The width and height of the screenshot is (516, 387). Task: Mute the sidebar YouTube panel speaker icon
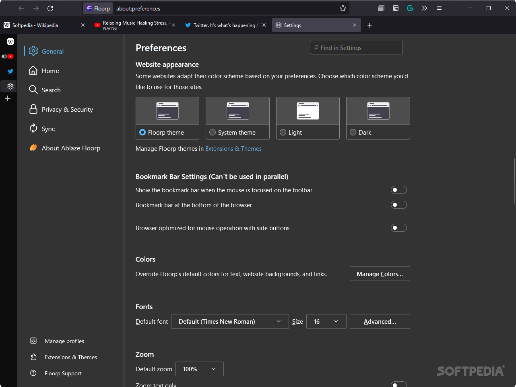(x=4, y=56)
